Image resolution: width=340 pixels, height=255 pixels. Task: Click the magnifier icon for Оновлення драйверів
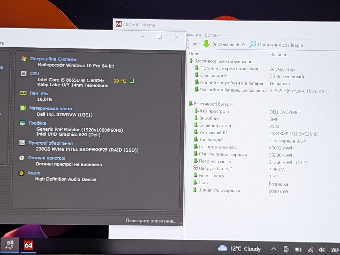coord(252,44)
